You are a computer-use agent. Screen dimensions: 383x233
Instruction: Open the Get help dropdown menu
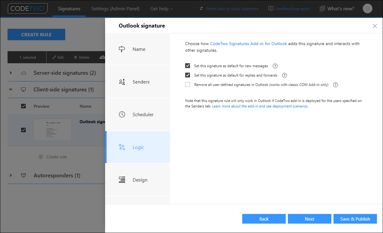tap(162, 8)
